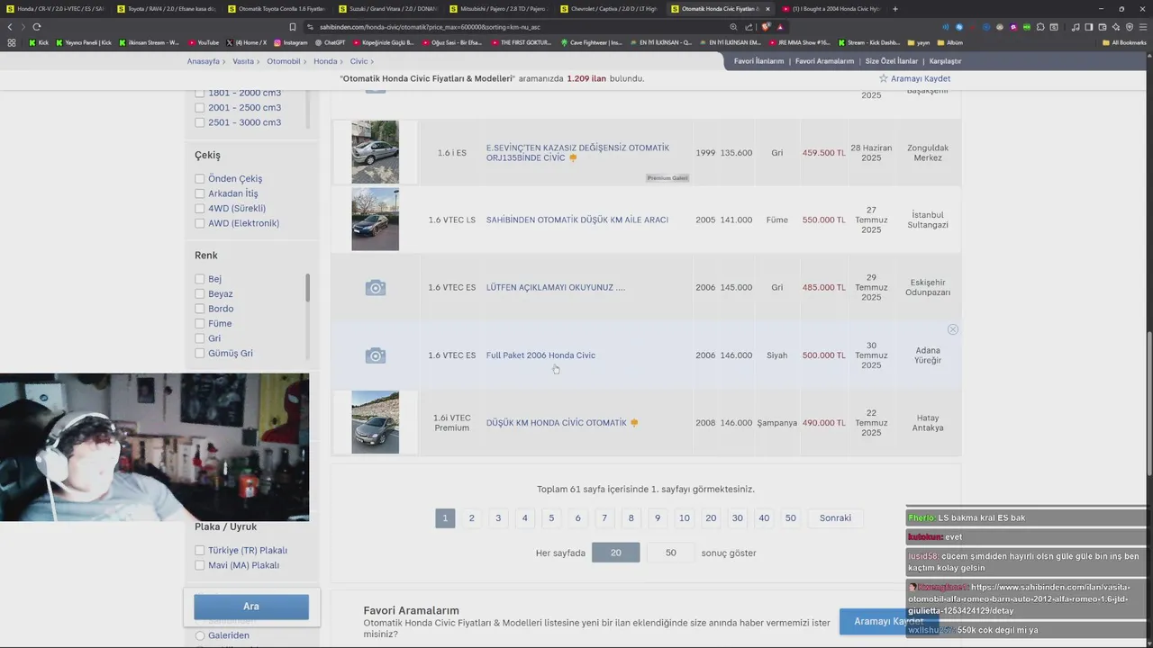This screenshot has height=648, width=1153.
Task: Switch to 2004 Honda Civic YouTube tab
Action: click(x=830, y=9)
